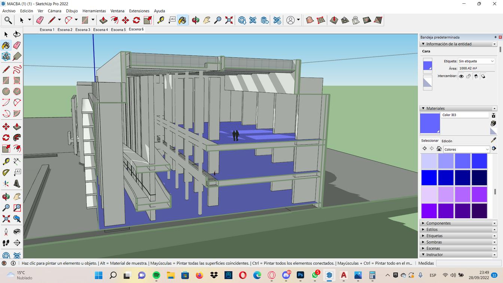Activate Zoom Extents tool
This screenshot has height=283, width=503.
coord(229,20)
